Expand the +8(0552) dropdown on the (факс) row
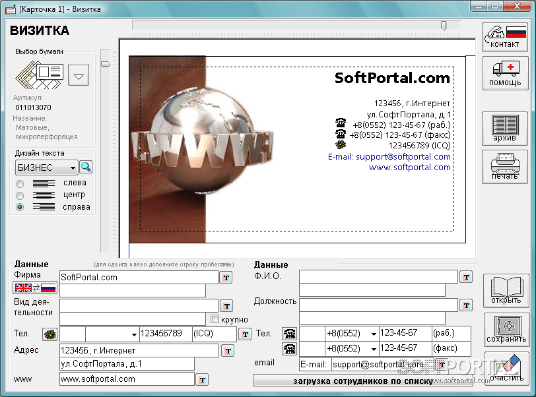The height and width of the screenshot is (397, 536). click(374, 349)
